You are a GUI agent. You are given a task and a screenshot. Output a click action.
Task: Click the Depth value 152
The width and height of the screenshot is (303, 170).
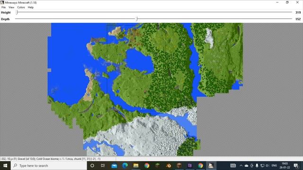click(298, 19)
